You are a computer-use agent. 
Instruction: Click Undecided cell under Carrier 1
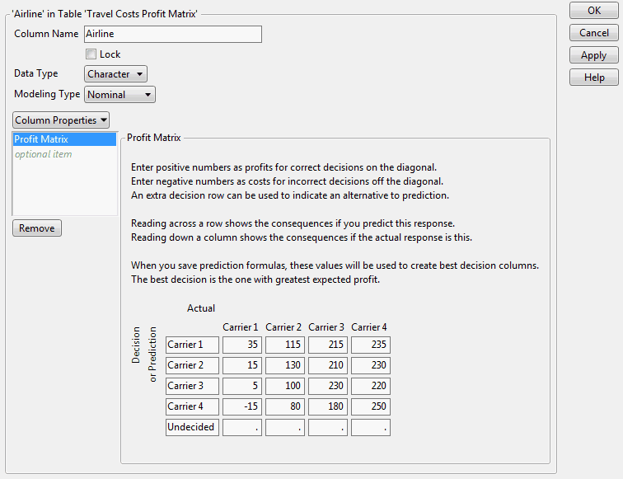241,427
